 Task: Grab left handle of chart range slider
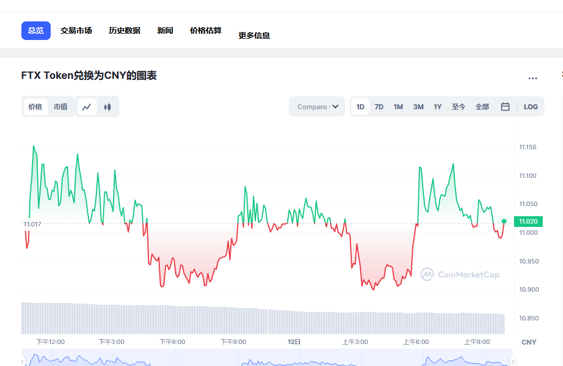(23, 361)
